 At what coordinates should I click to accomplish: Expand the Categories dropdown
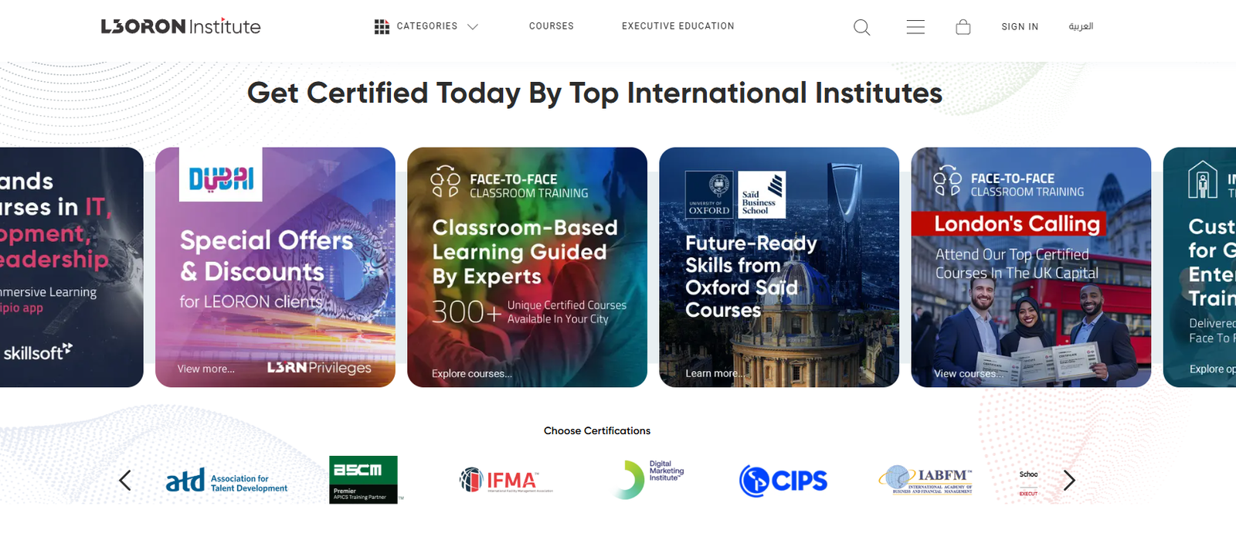click(x=426, y=26)
